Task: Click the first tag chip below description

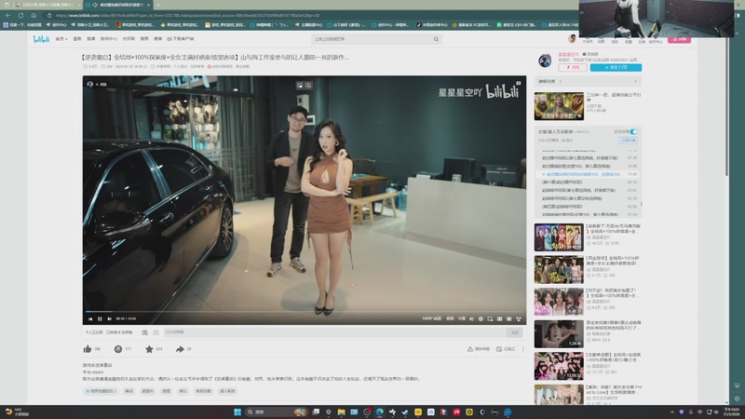Action: point(101,391)
